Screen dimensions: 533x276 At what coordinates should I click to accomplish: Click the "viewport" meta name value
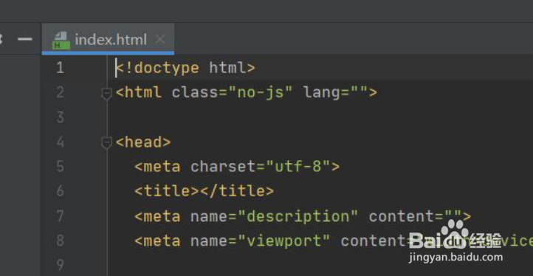click(x=283, y=241)
